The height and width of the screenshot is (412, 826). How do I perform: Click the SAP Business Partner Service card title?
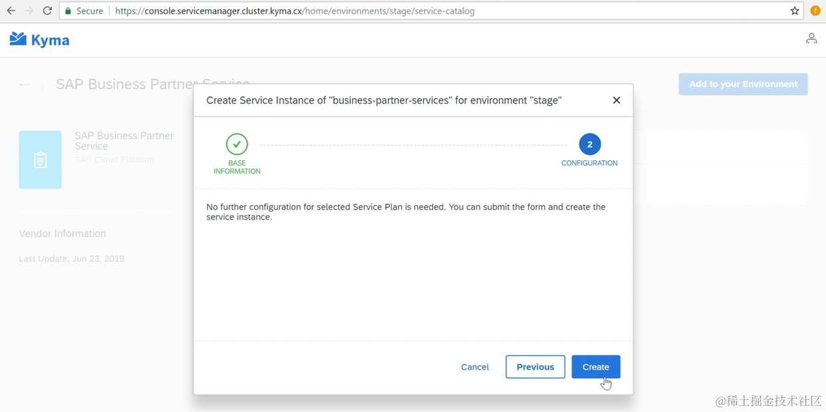124,141
